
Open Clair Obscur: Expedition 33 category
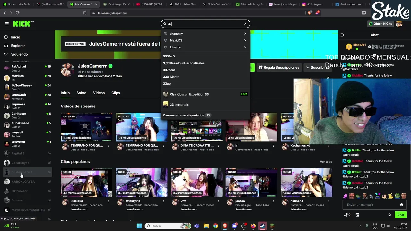(x=205, y=94)
